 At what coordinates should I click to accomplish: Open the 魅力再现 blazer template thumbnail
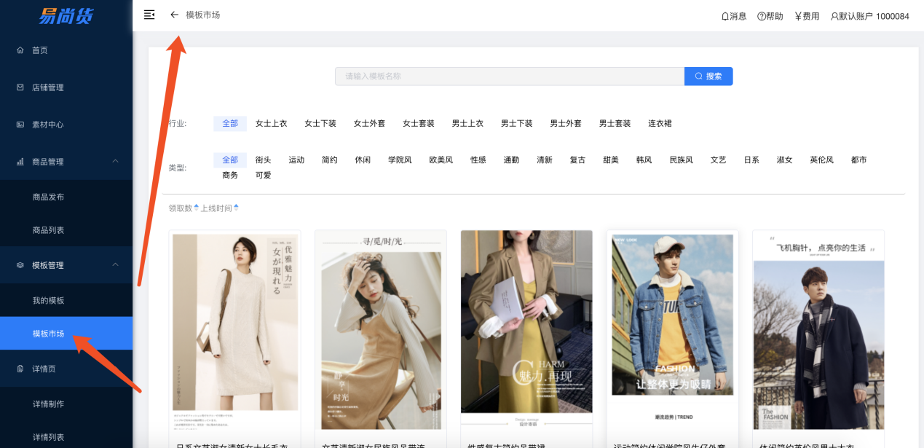tap(526, 331)
